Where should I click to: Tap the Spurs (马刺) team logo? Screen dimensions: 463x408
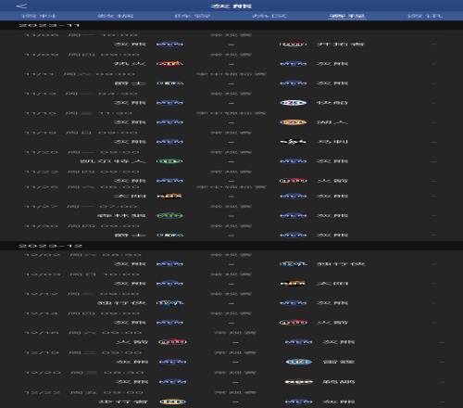pos(293,142)
